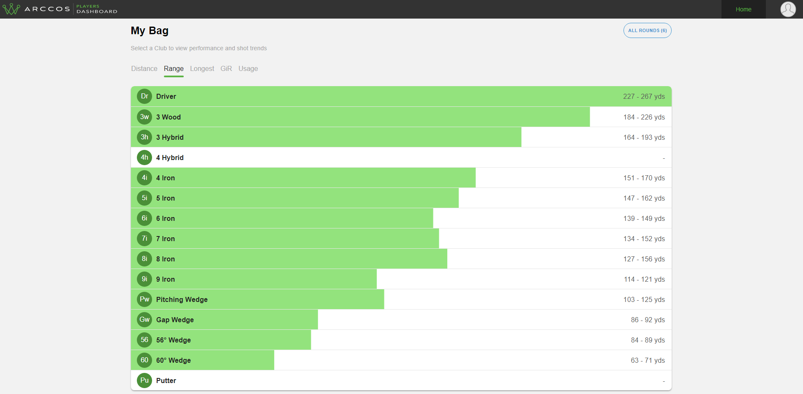Click the 86 - 92 yds value
This screenshot has height=394, width=803.
click(x=648, y=320)
